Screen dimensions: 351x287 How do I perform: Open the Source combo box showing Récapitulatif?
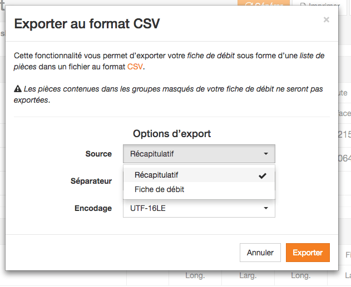tap(199, 154)
